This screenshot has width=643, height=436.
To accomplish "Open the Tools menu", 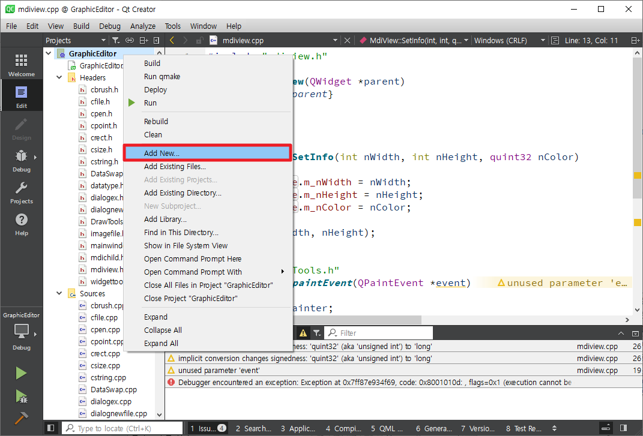I will point(173,26).
